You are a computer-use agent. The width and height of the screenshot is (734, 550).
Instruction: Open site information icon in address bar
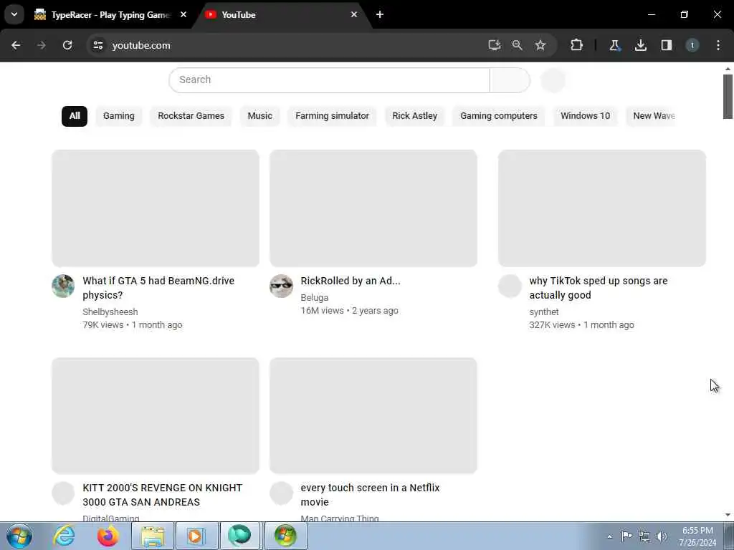[97, 45]
